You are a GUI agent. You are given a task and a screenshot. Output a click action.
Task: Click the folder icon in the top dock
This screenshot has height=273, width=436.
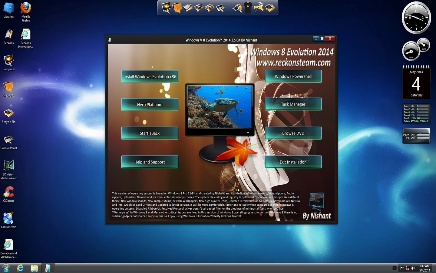tap(188, 8)
